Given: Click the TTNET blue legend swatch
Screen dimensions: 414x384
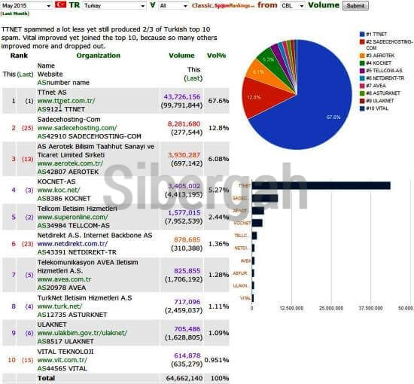Looking at the screenshot, I should 362,35.
